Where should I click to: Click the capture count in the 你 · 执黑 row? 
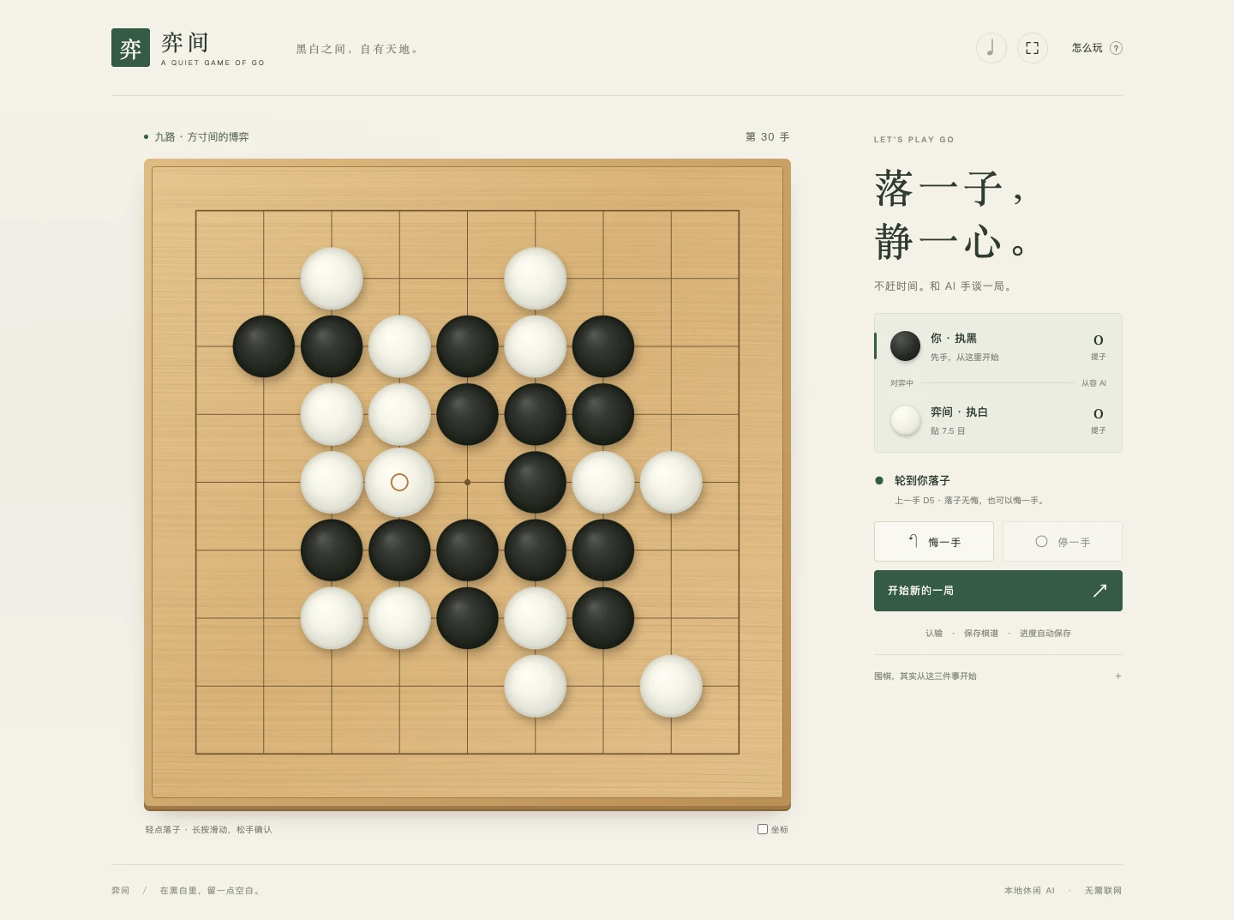(1099, 340)
